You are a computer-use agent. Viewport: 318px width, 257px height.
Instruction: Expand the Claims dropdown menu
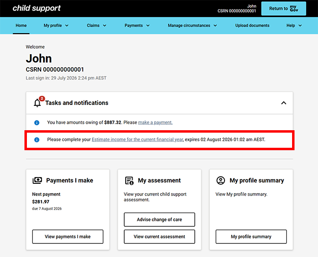(96, 25)
